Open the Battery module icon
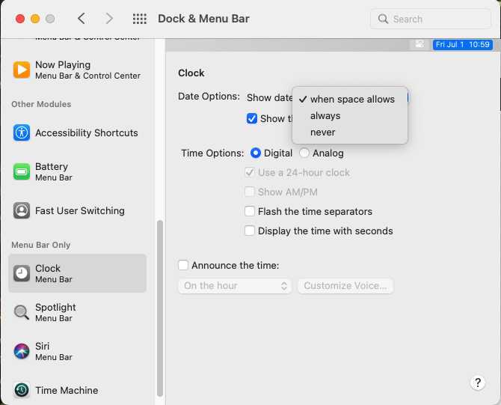 pyautogui.click(x=22, y=171)
